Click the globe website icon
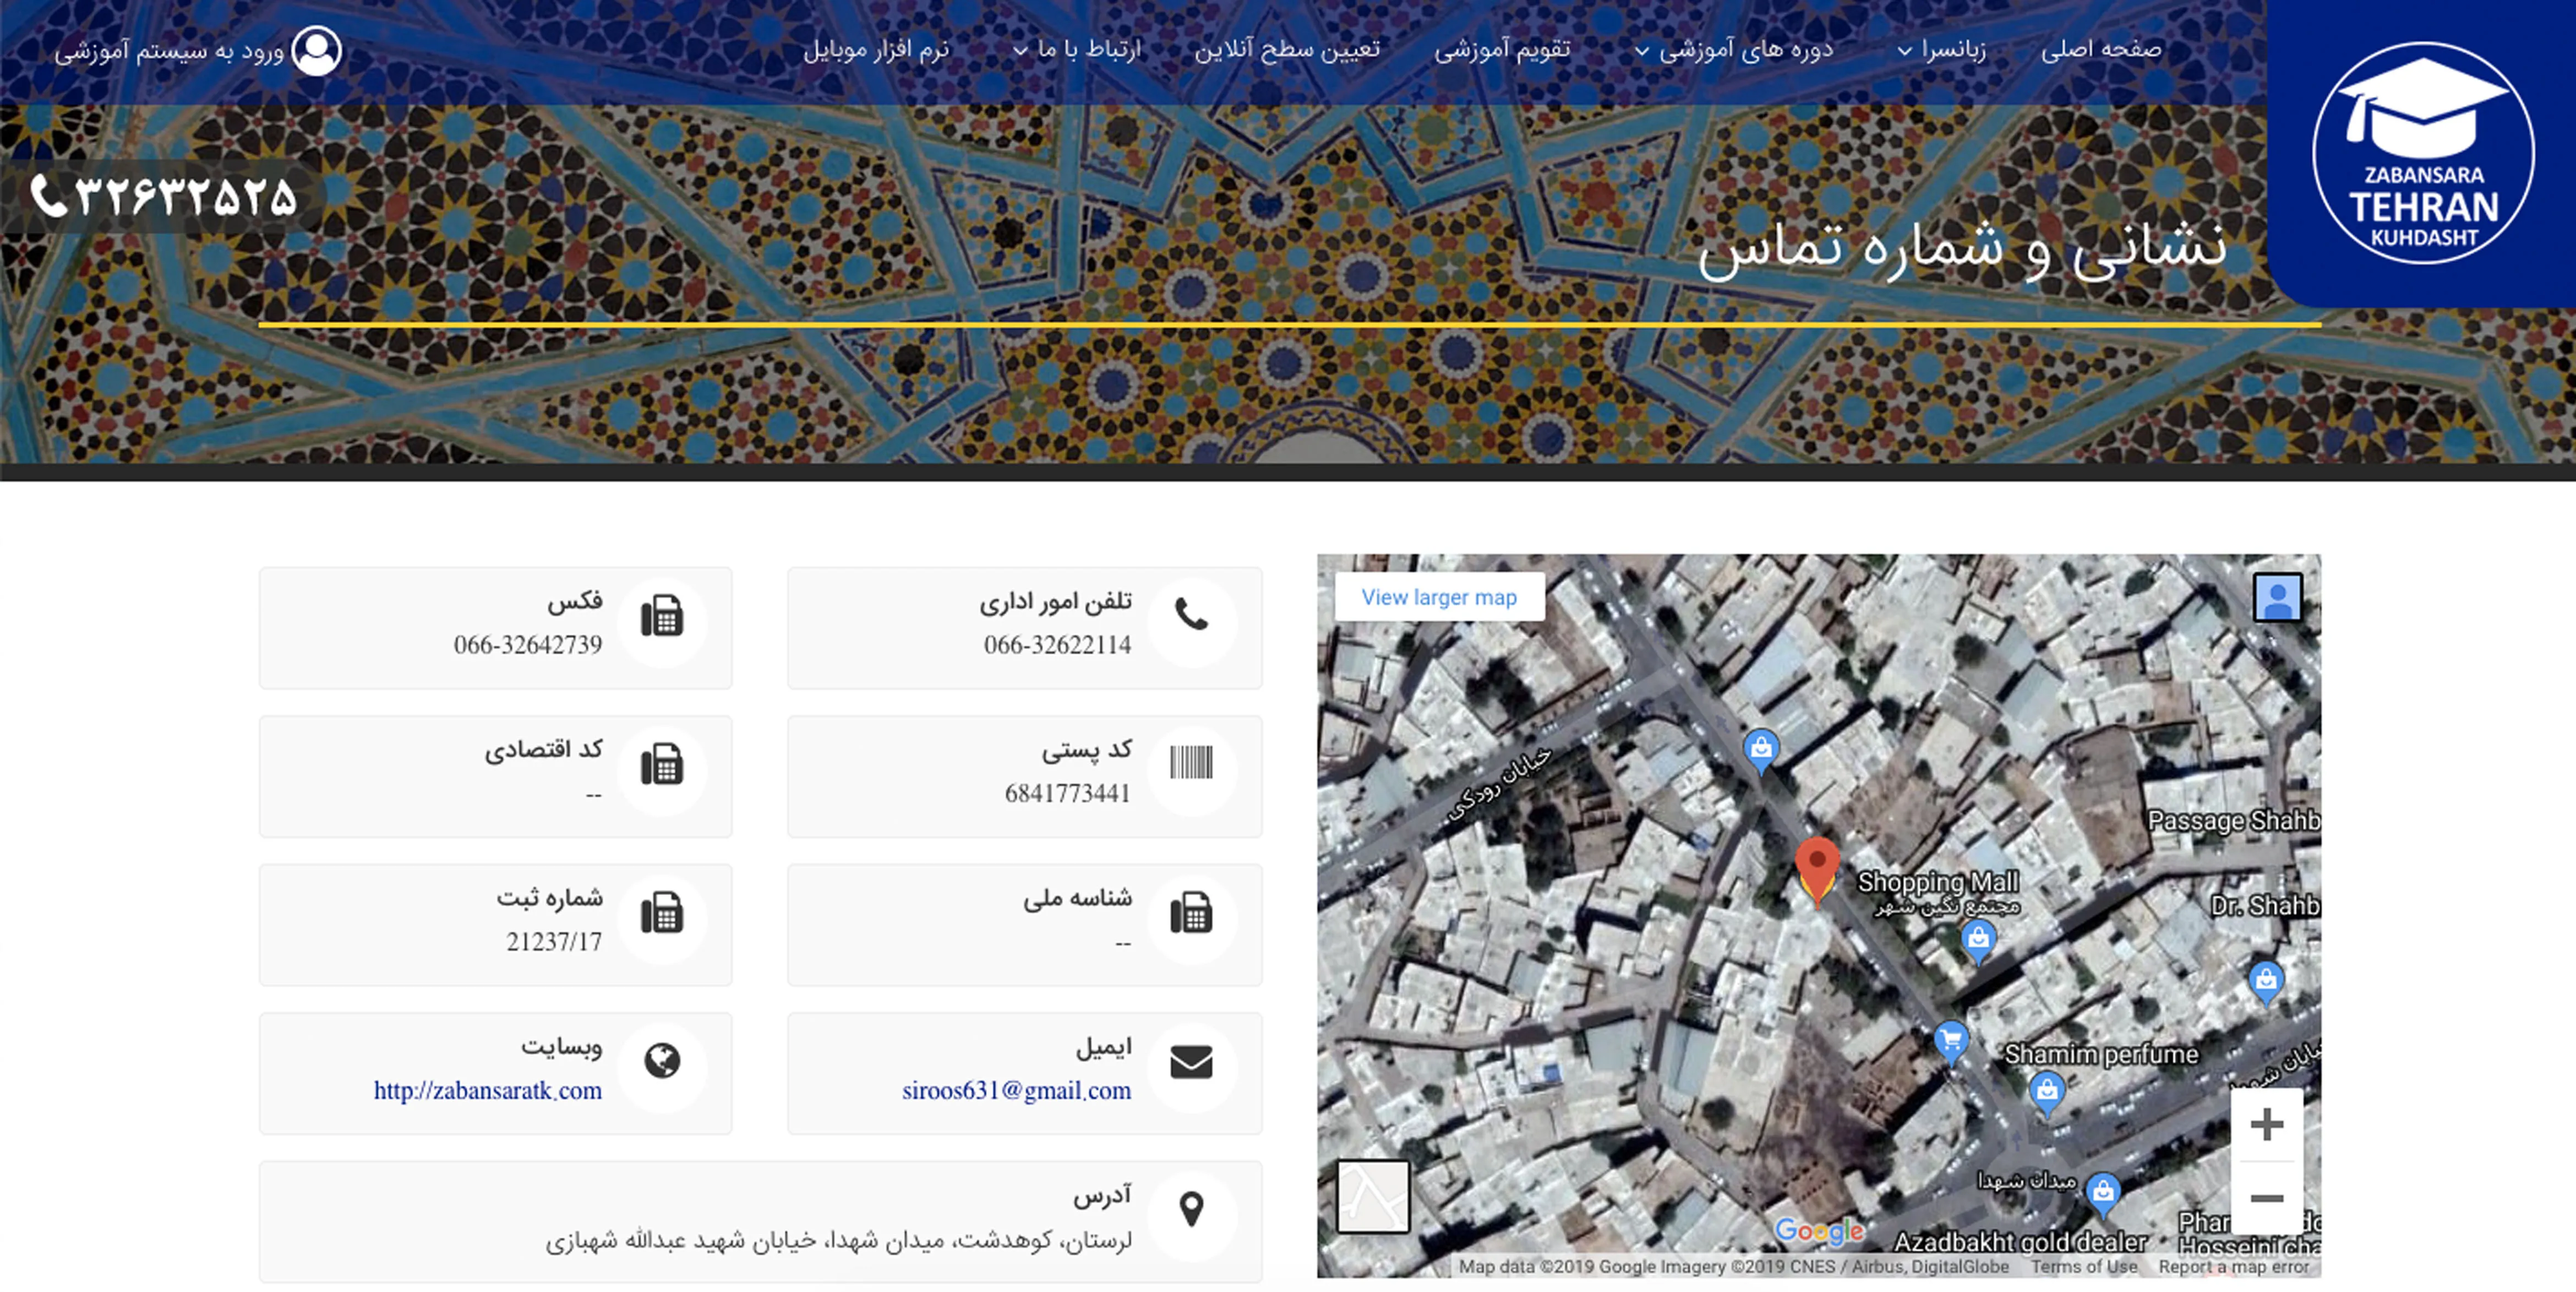The width and height of the screenshot is (2576, 1292). (662, 1061)
